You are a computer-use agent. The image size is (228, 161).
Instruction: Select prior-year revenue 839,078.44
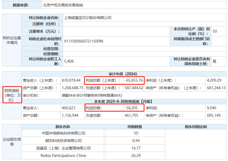click(x=71, y=80)
